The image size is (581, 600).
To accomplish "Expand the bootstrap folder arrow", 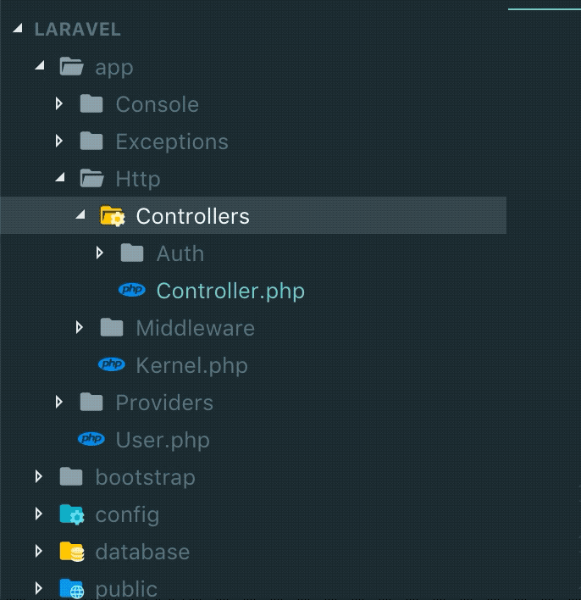I will click(39, 477).
